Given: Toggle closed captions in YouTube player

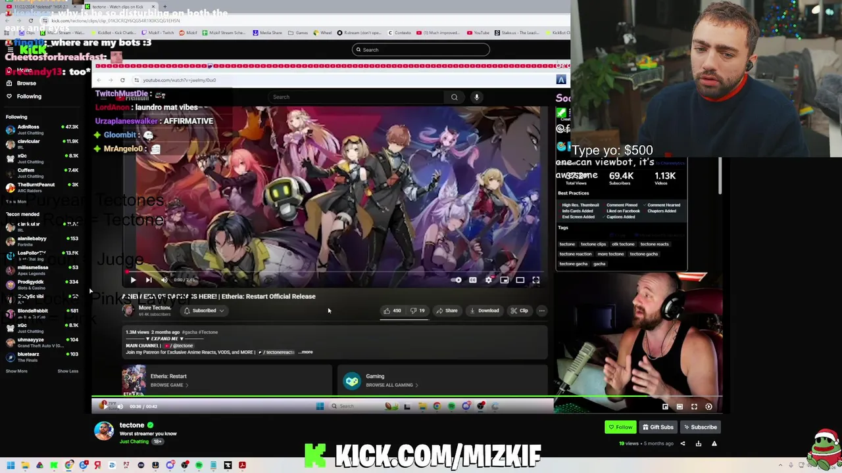Looking at the screenshot, I should [x=473, y=280].
